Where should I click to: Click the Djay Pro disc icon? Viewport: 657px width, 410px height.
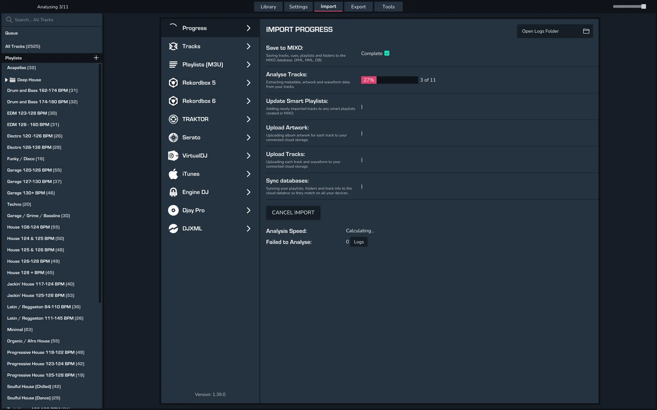click(x=173, y=210)
